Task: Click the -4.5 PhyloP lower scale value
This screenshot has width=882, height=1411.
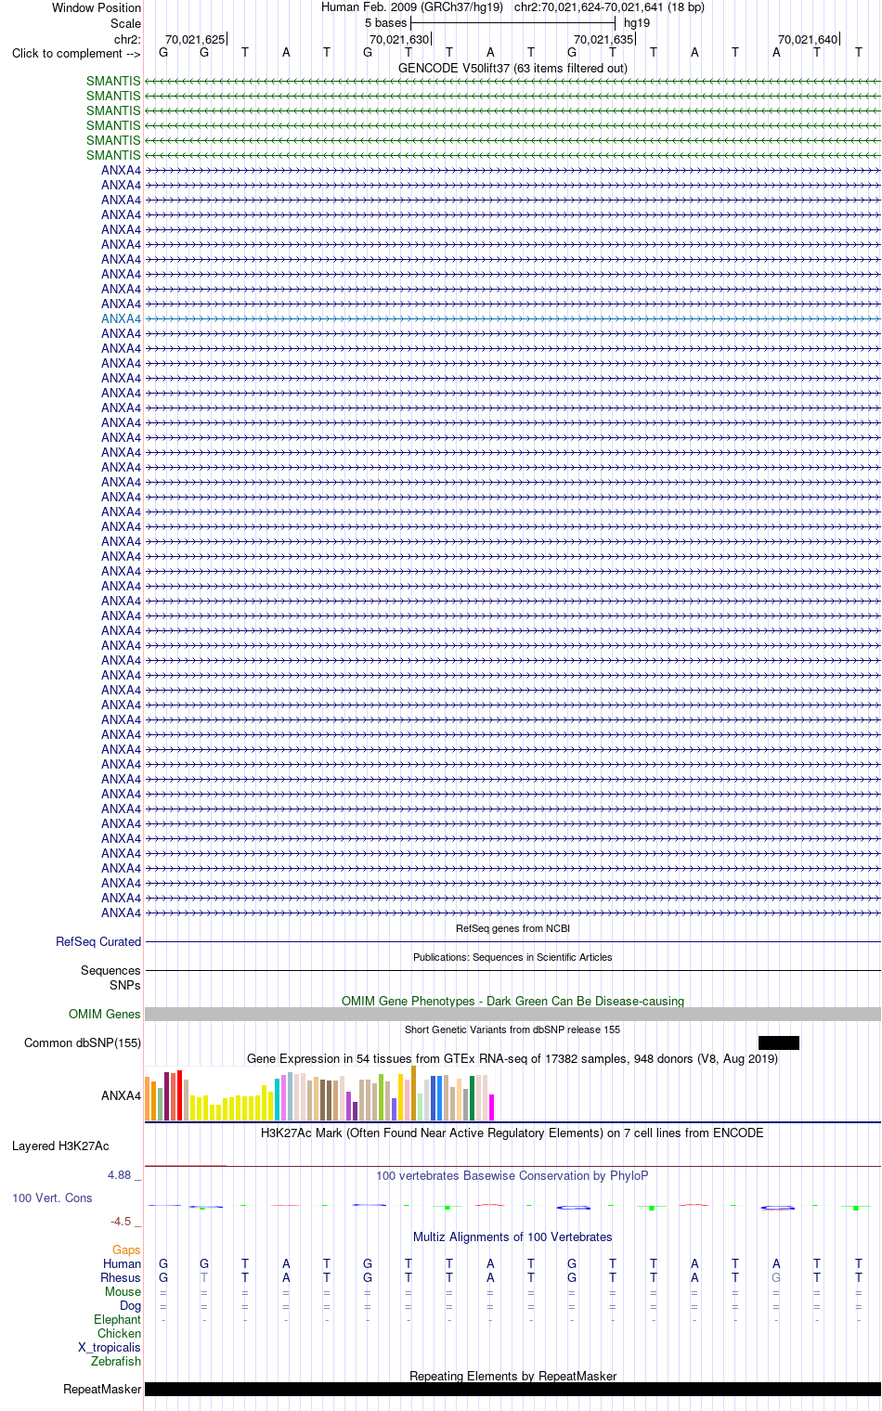Action: 121,1221
